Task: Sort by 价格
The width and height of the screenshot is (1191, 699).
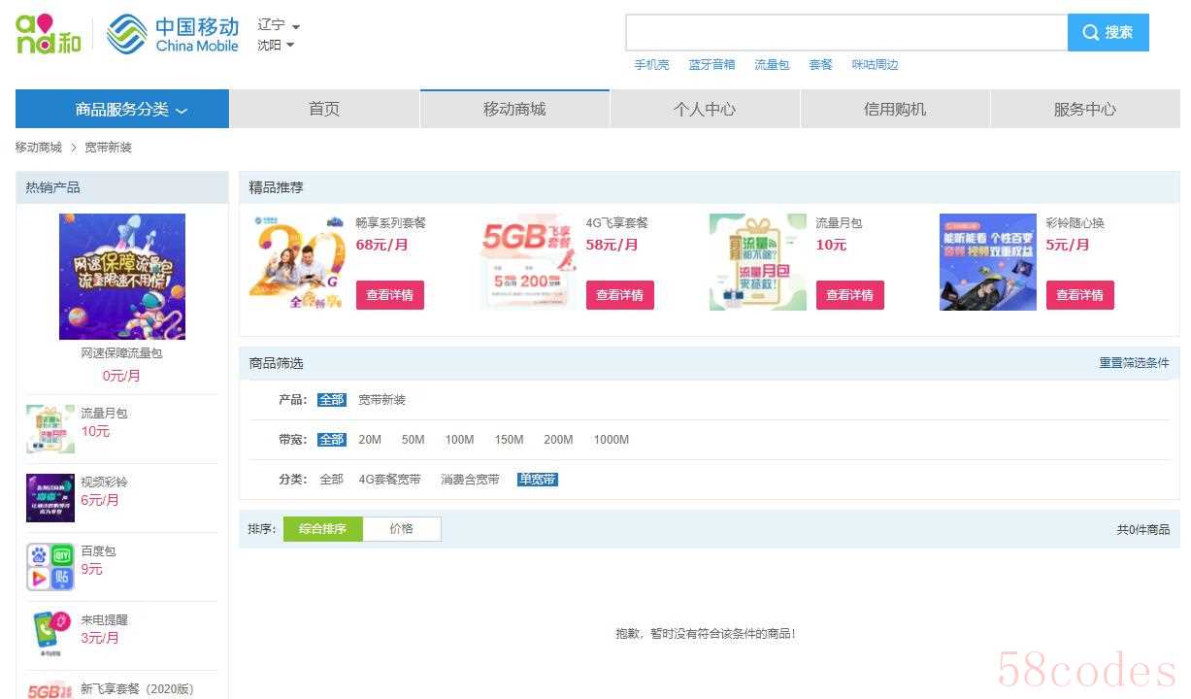Action: [402, 529]
